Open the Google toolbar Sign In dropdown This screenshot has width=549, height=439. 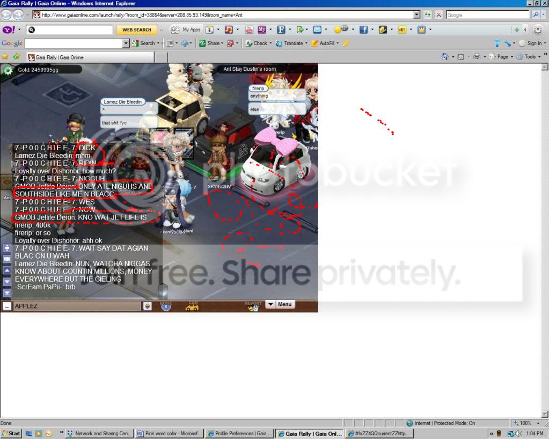pos(545,43)
